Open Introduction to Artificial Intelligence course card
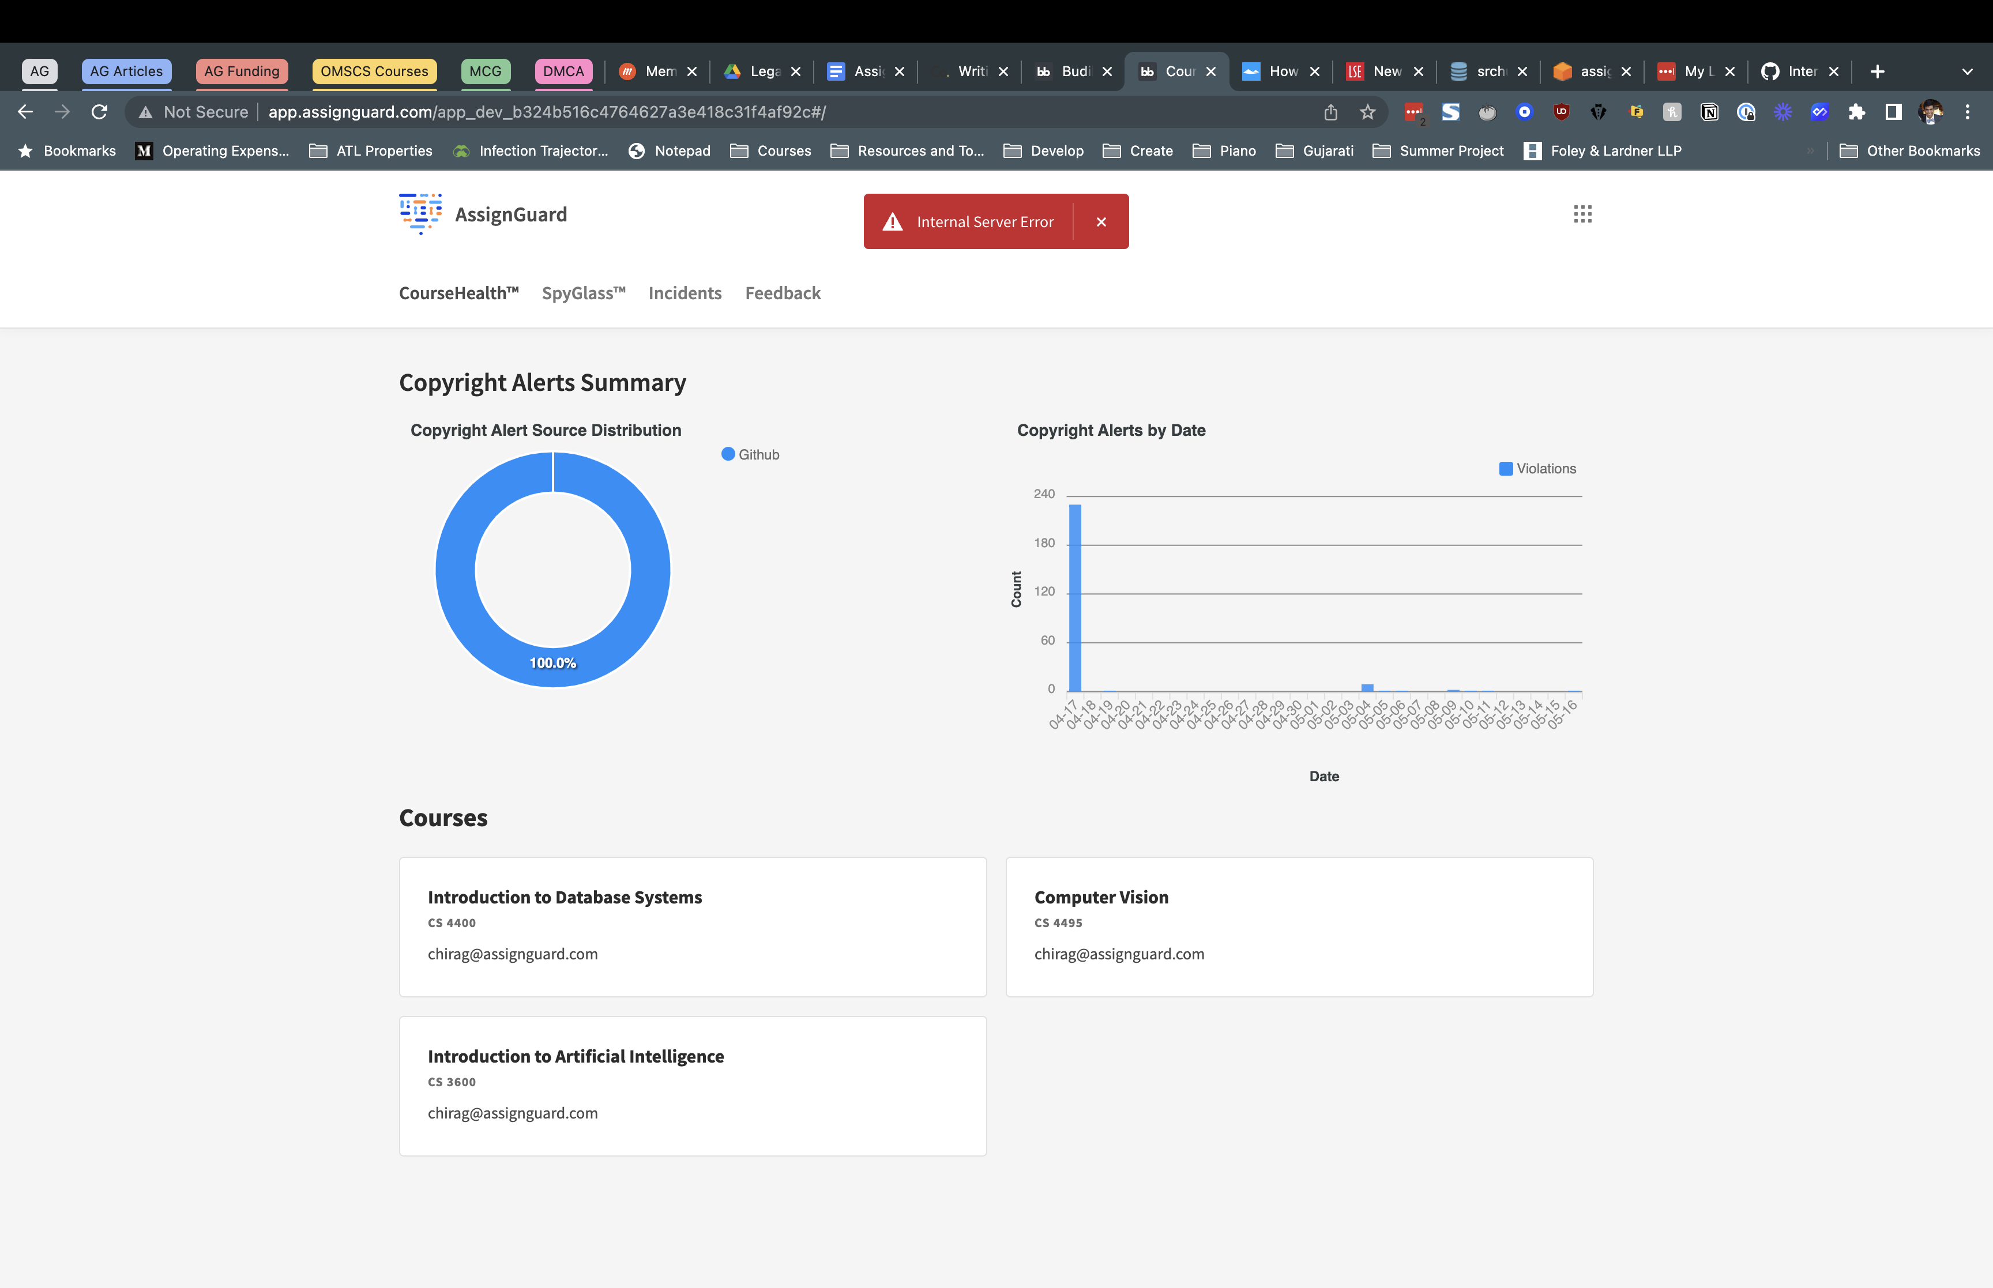Image resolution: width=1993 pixels, height=1288 pixels. click(693, 1086)
